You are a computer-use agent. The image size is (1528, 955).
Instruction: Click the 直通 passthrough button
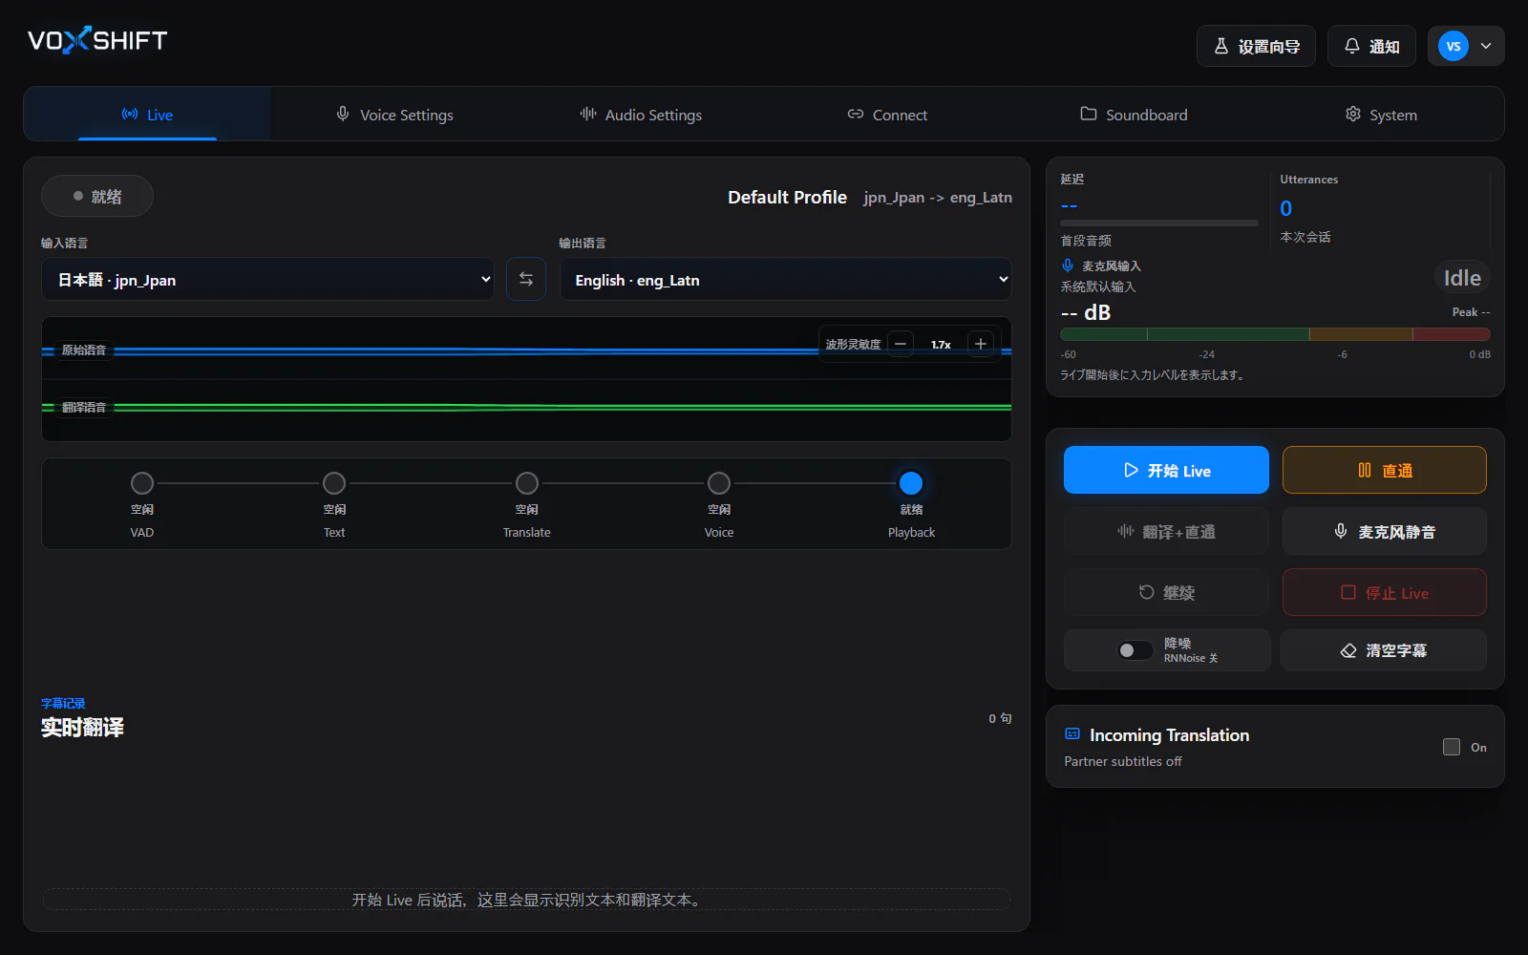click(x=1384, y=470)
